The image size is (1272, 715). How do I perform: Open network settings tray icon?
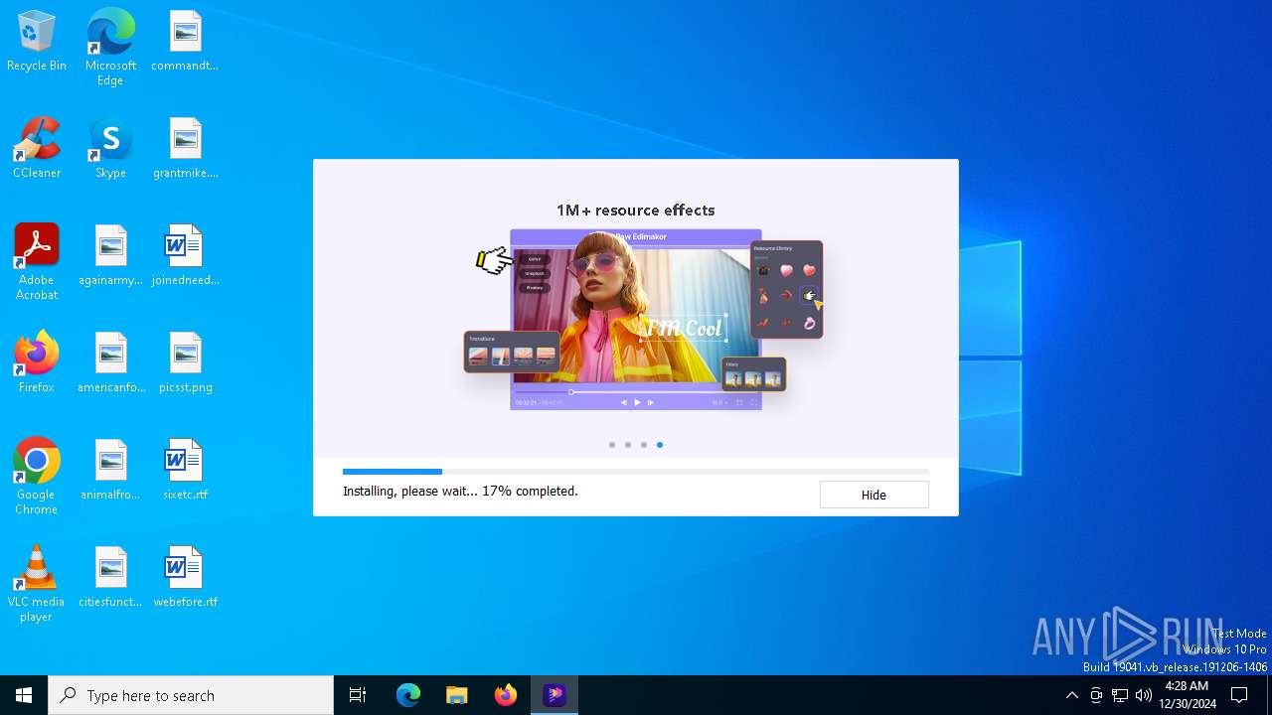[x=1120, y=695]
